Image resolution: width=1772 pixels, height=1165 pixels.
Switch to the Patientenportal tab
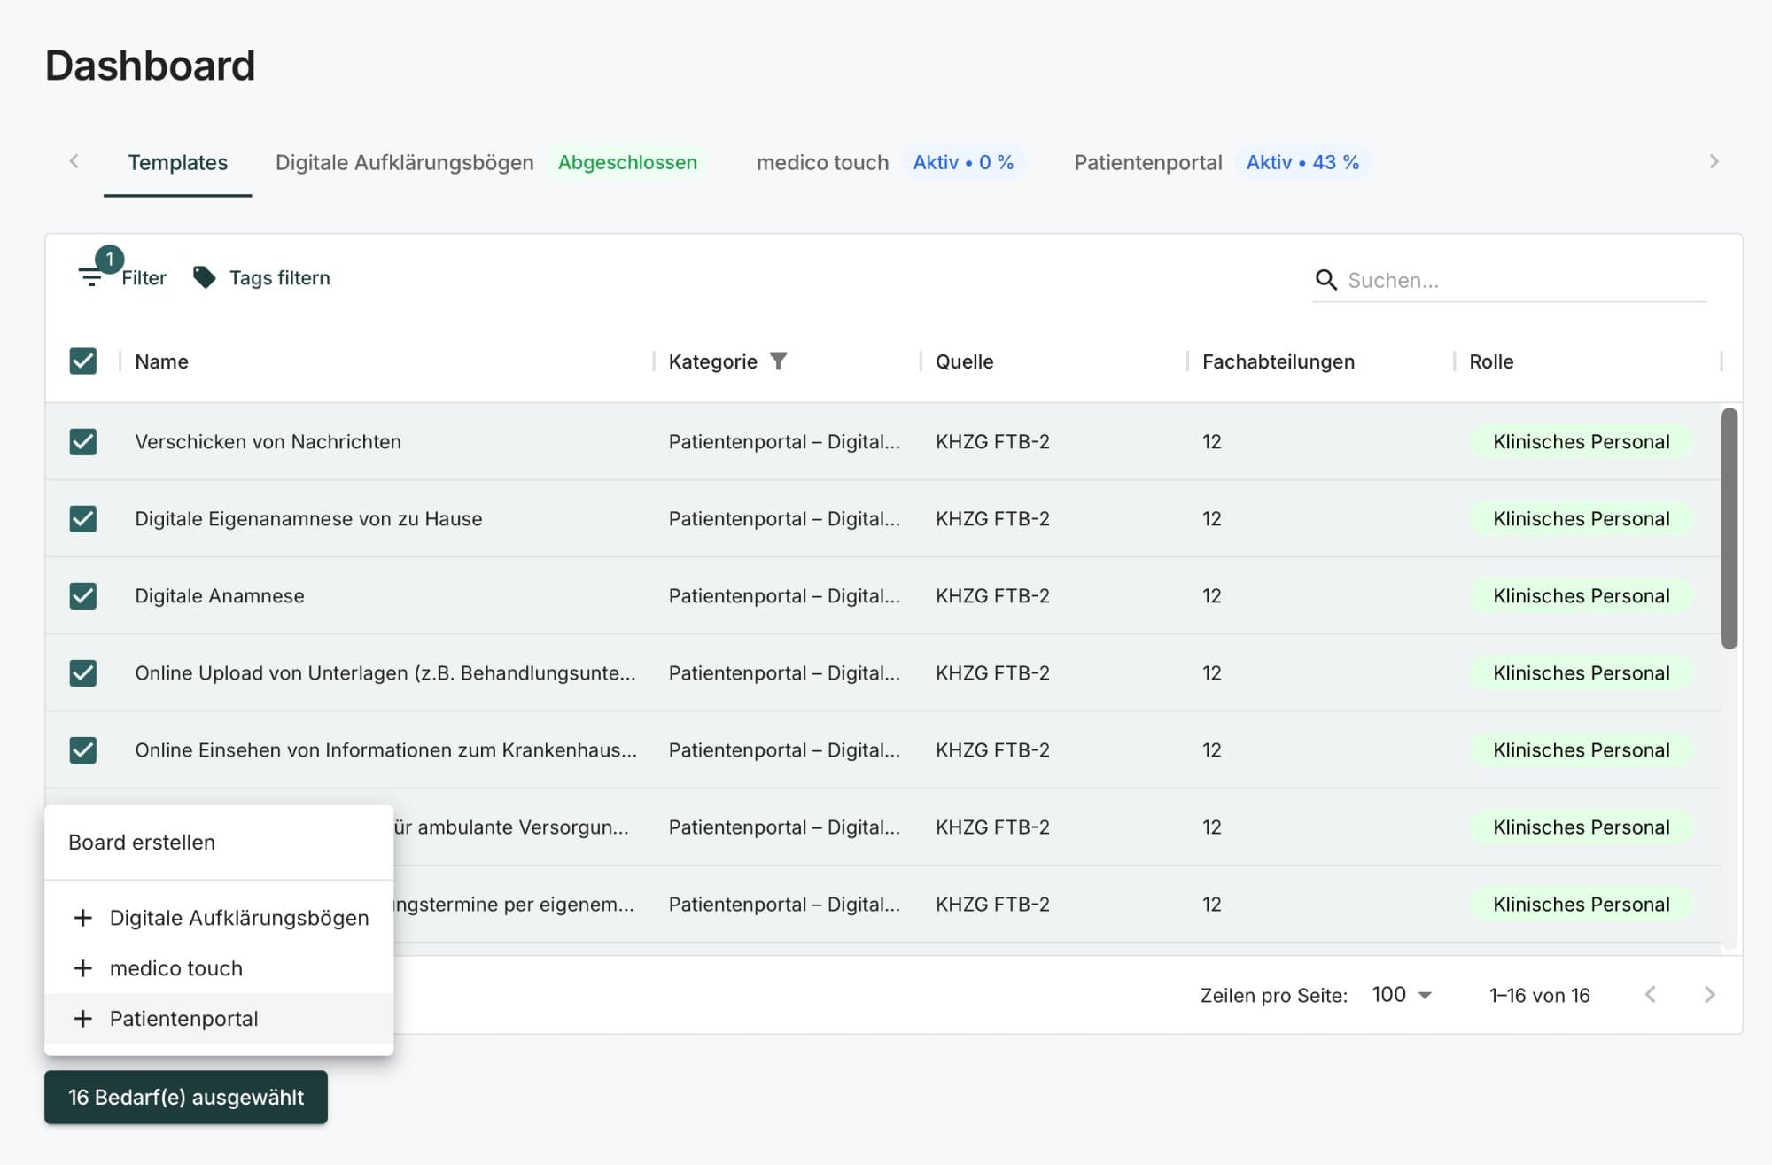(x=1147, y=162)
